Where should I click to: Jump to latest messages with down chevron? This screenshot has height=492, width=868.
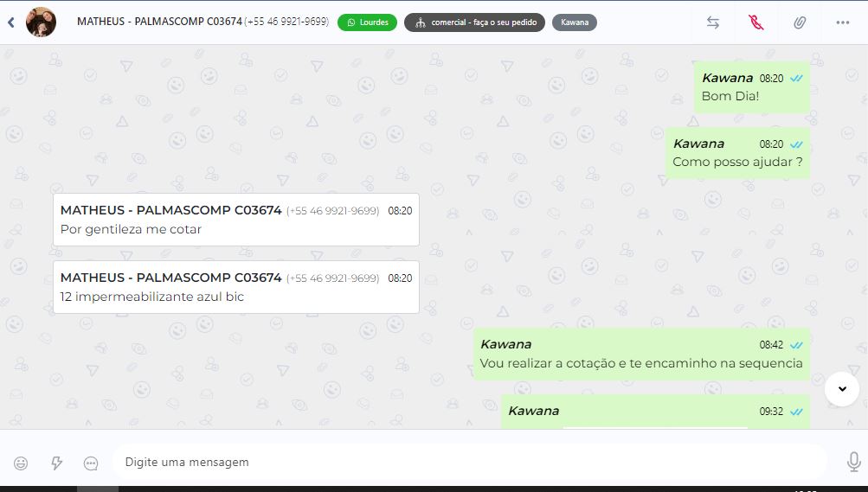(842, 389)
